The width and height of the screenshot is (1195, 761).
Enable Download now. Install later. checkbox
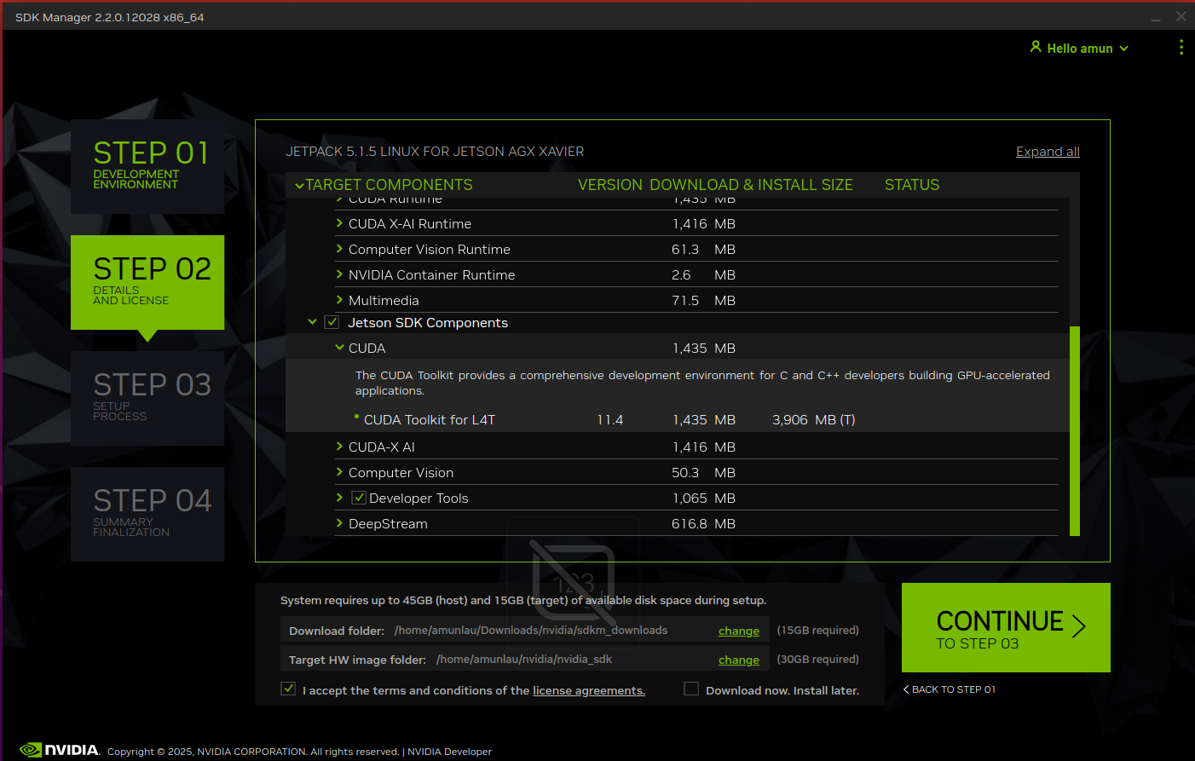pos(691,689)
